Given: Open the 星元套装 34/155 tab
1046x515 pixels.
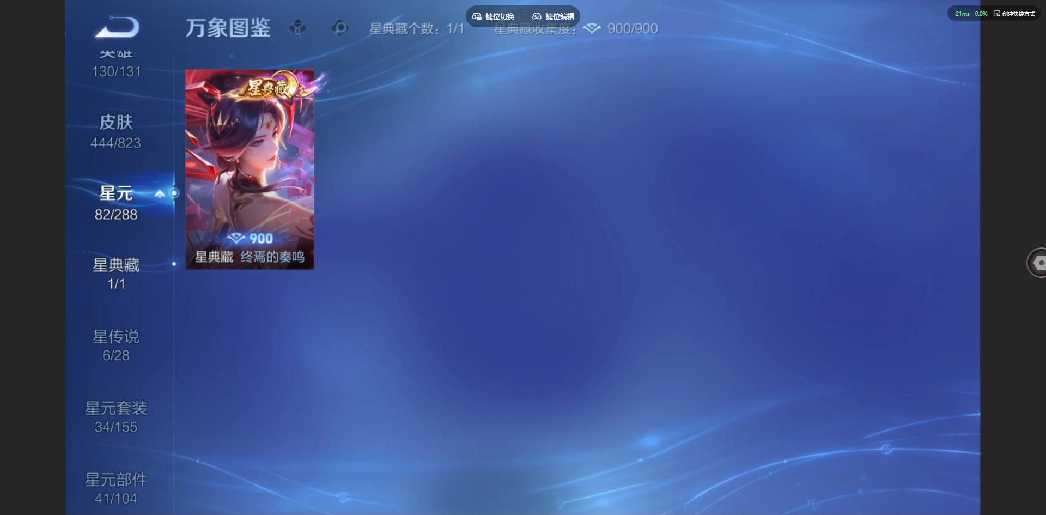Looking at the screenshot, I should click(116, 417).
